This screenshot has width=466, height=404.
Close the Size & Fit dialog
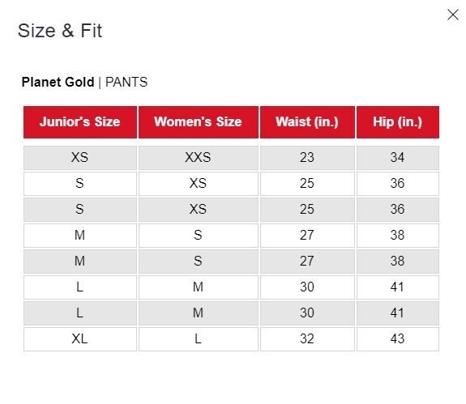[452, 15]
